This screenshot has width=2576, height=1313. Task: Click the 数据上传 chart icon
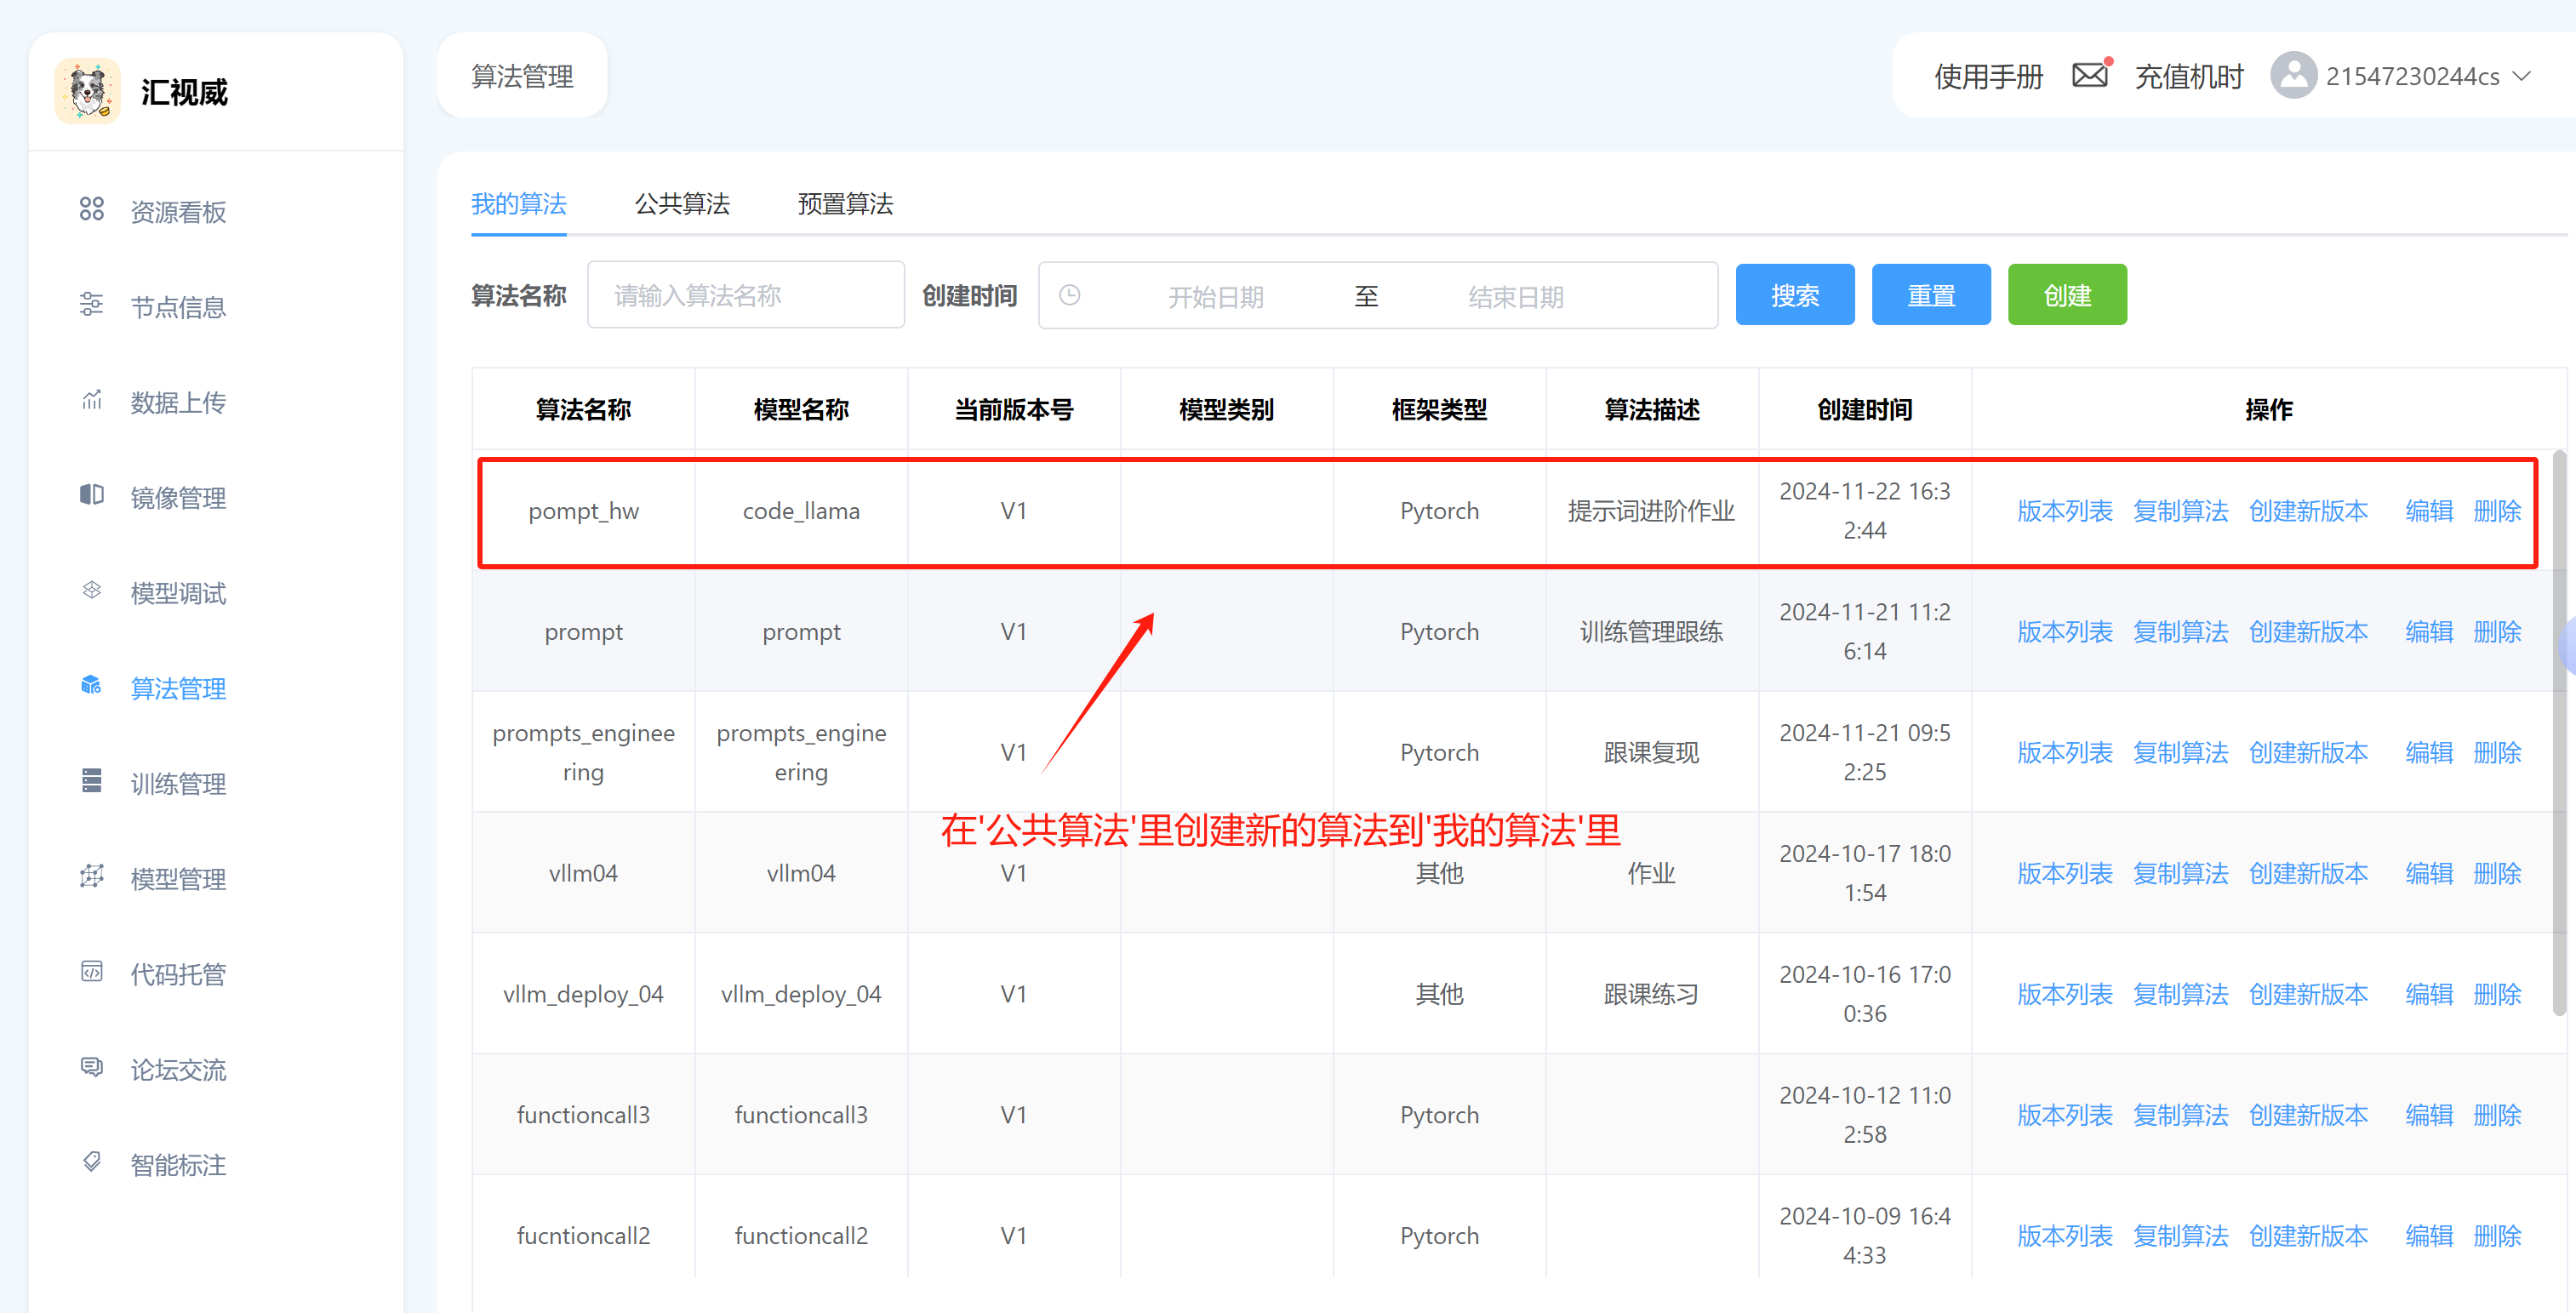pos(91,400)
